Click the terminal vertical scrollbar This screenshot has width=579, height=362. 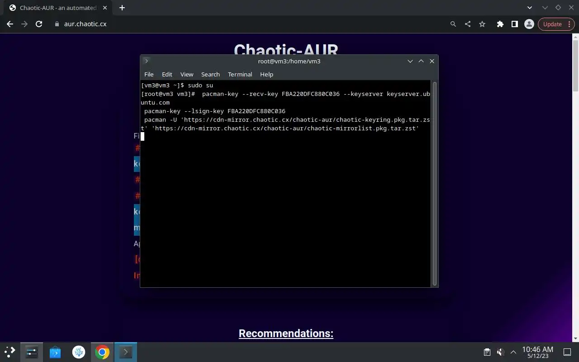coord(435,183)
